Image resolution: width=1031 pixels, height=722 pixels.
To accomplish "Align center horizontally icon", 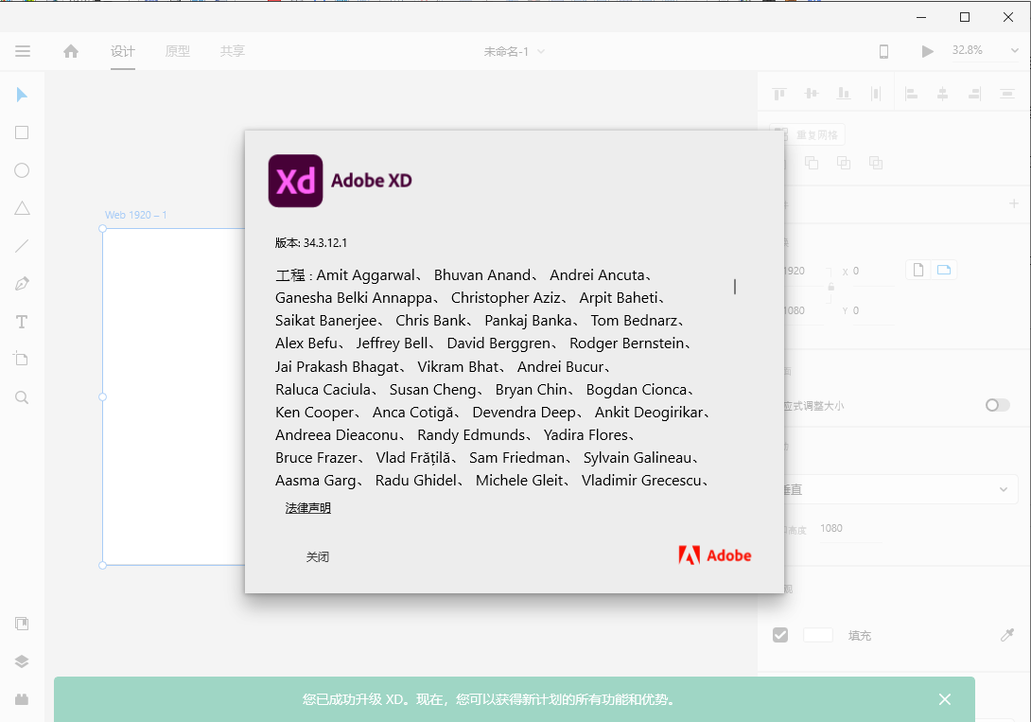I will click(943, 94).
